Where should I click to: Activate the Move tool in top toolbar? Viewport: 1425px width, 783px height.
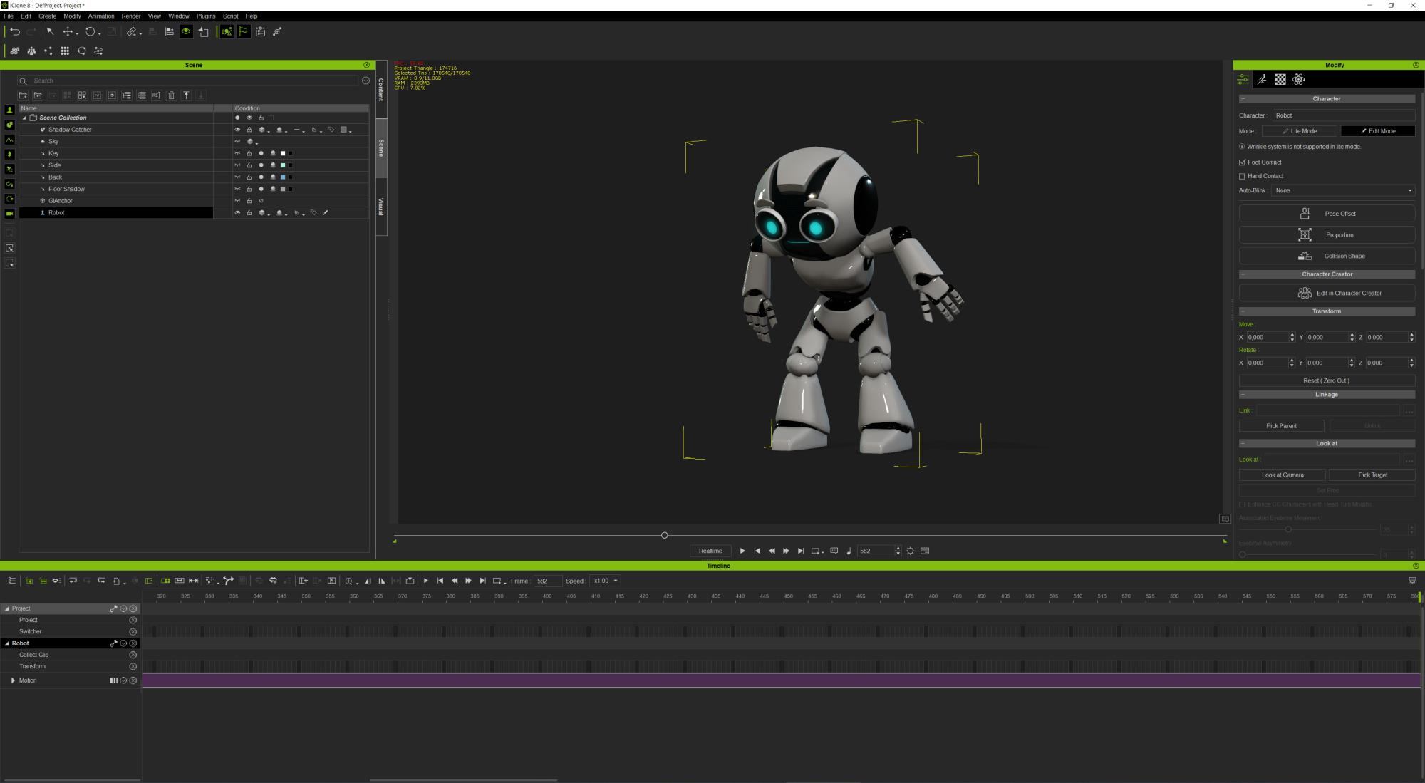[x=68, y=32]
